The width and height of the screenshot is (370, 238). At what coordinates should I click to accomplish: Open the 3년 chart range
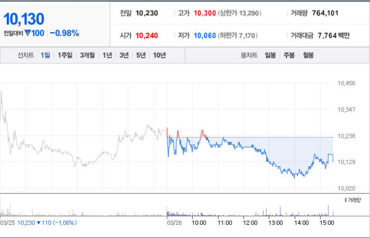tap(124, 55)
